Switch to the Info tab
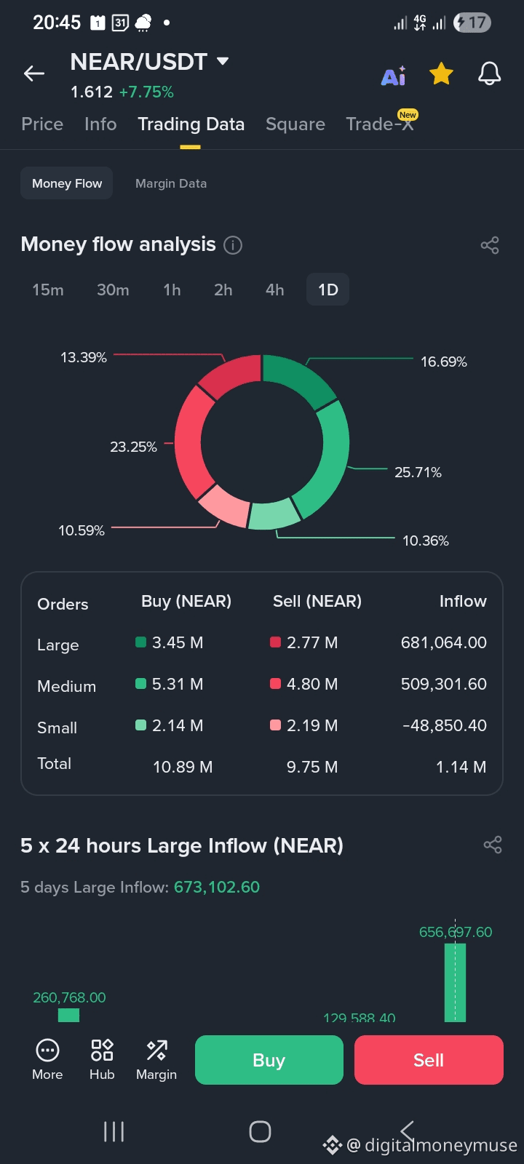This screenshot has width=524, height=1164. click(x=100, y=124)
